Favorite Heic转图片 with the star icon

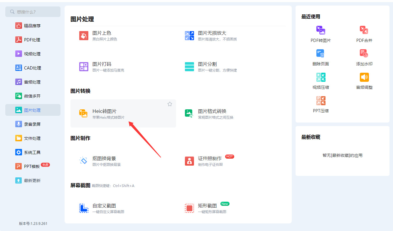(170, 104)
